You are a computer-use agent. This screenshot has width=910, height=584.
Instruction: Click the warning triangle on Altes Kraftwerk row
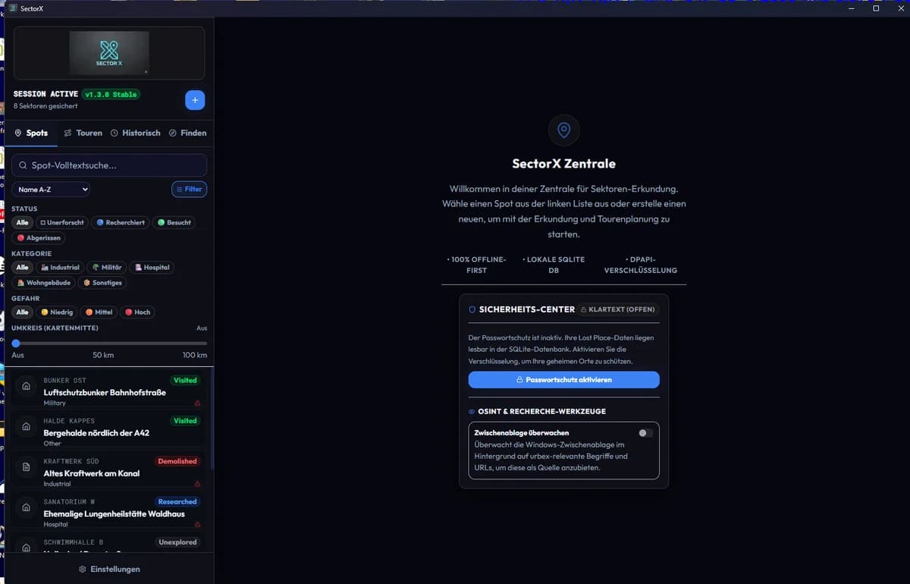pos(198,484)
